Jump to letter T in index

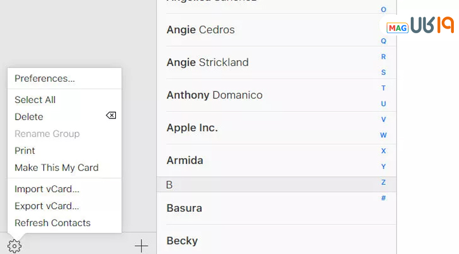pyautogui.click(x=383, y=88)
